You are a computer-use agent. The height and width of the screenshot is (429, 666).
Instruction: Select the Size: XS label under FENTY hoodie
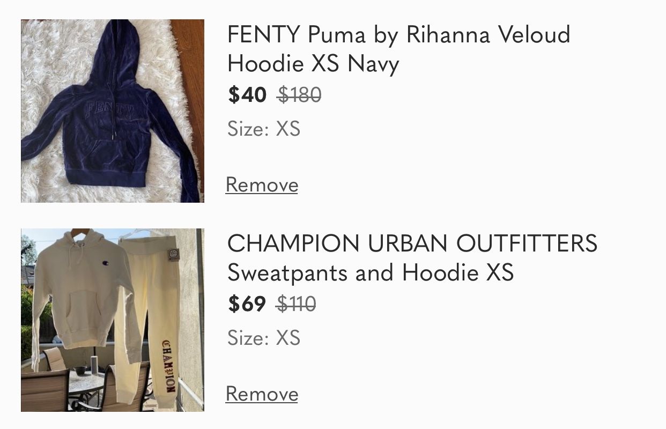[264, 129]
